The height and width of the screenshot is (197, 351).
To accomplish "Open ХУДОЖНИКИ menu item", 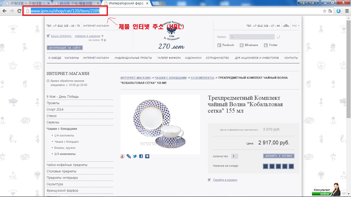I will pos(193,58).
